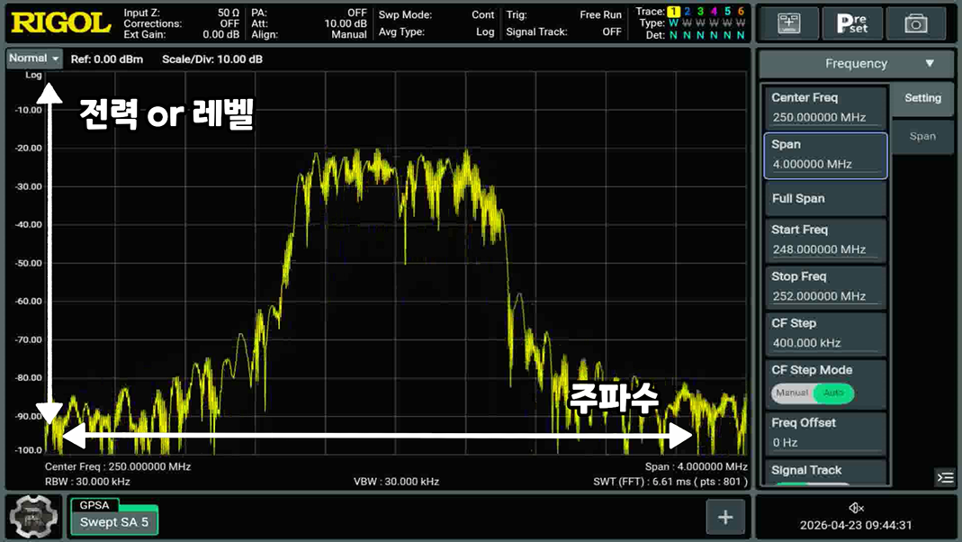Image resolution: width=962 pixels, height=542 pixels.
Task: Switch to the Setting tab
Action: [922, 97]
